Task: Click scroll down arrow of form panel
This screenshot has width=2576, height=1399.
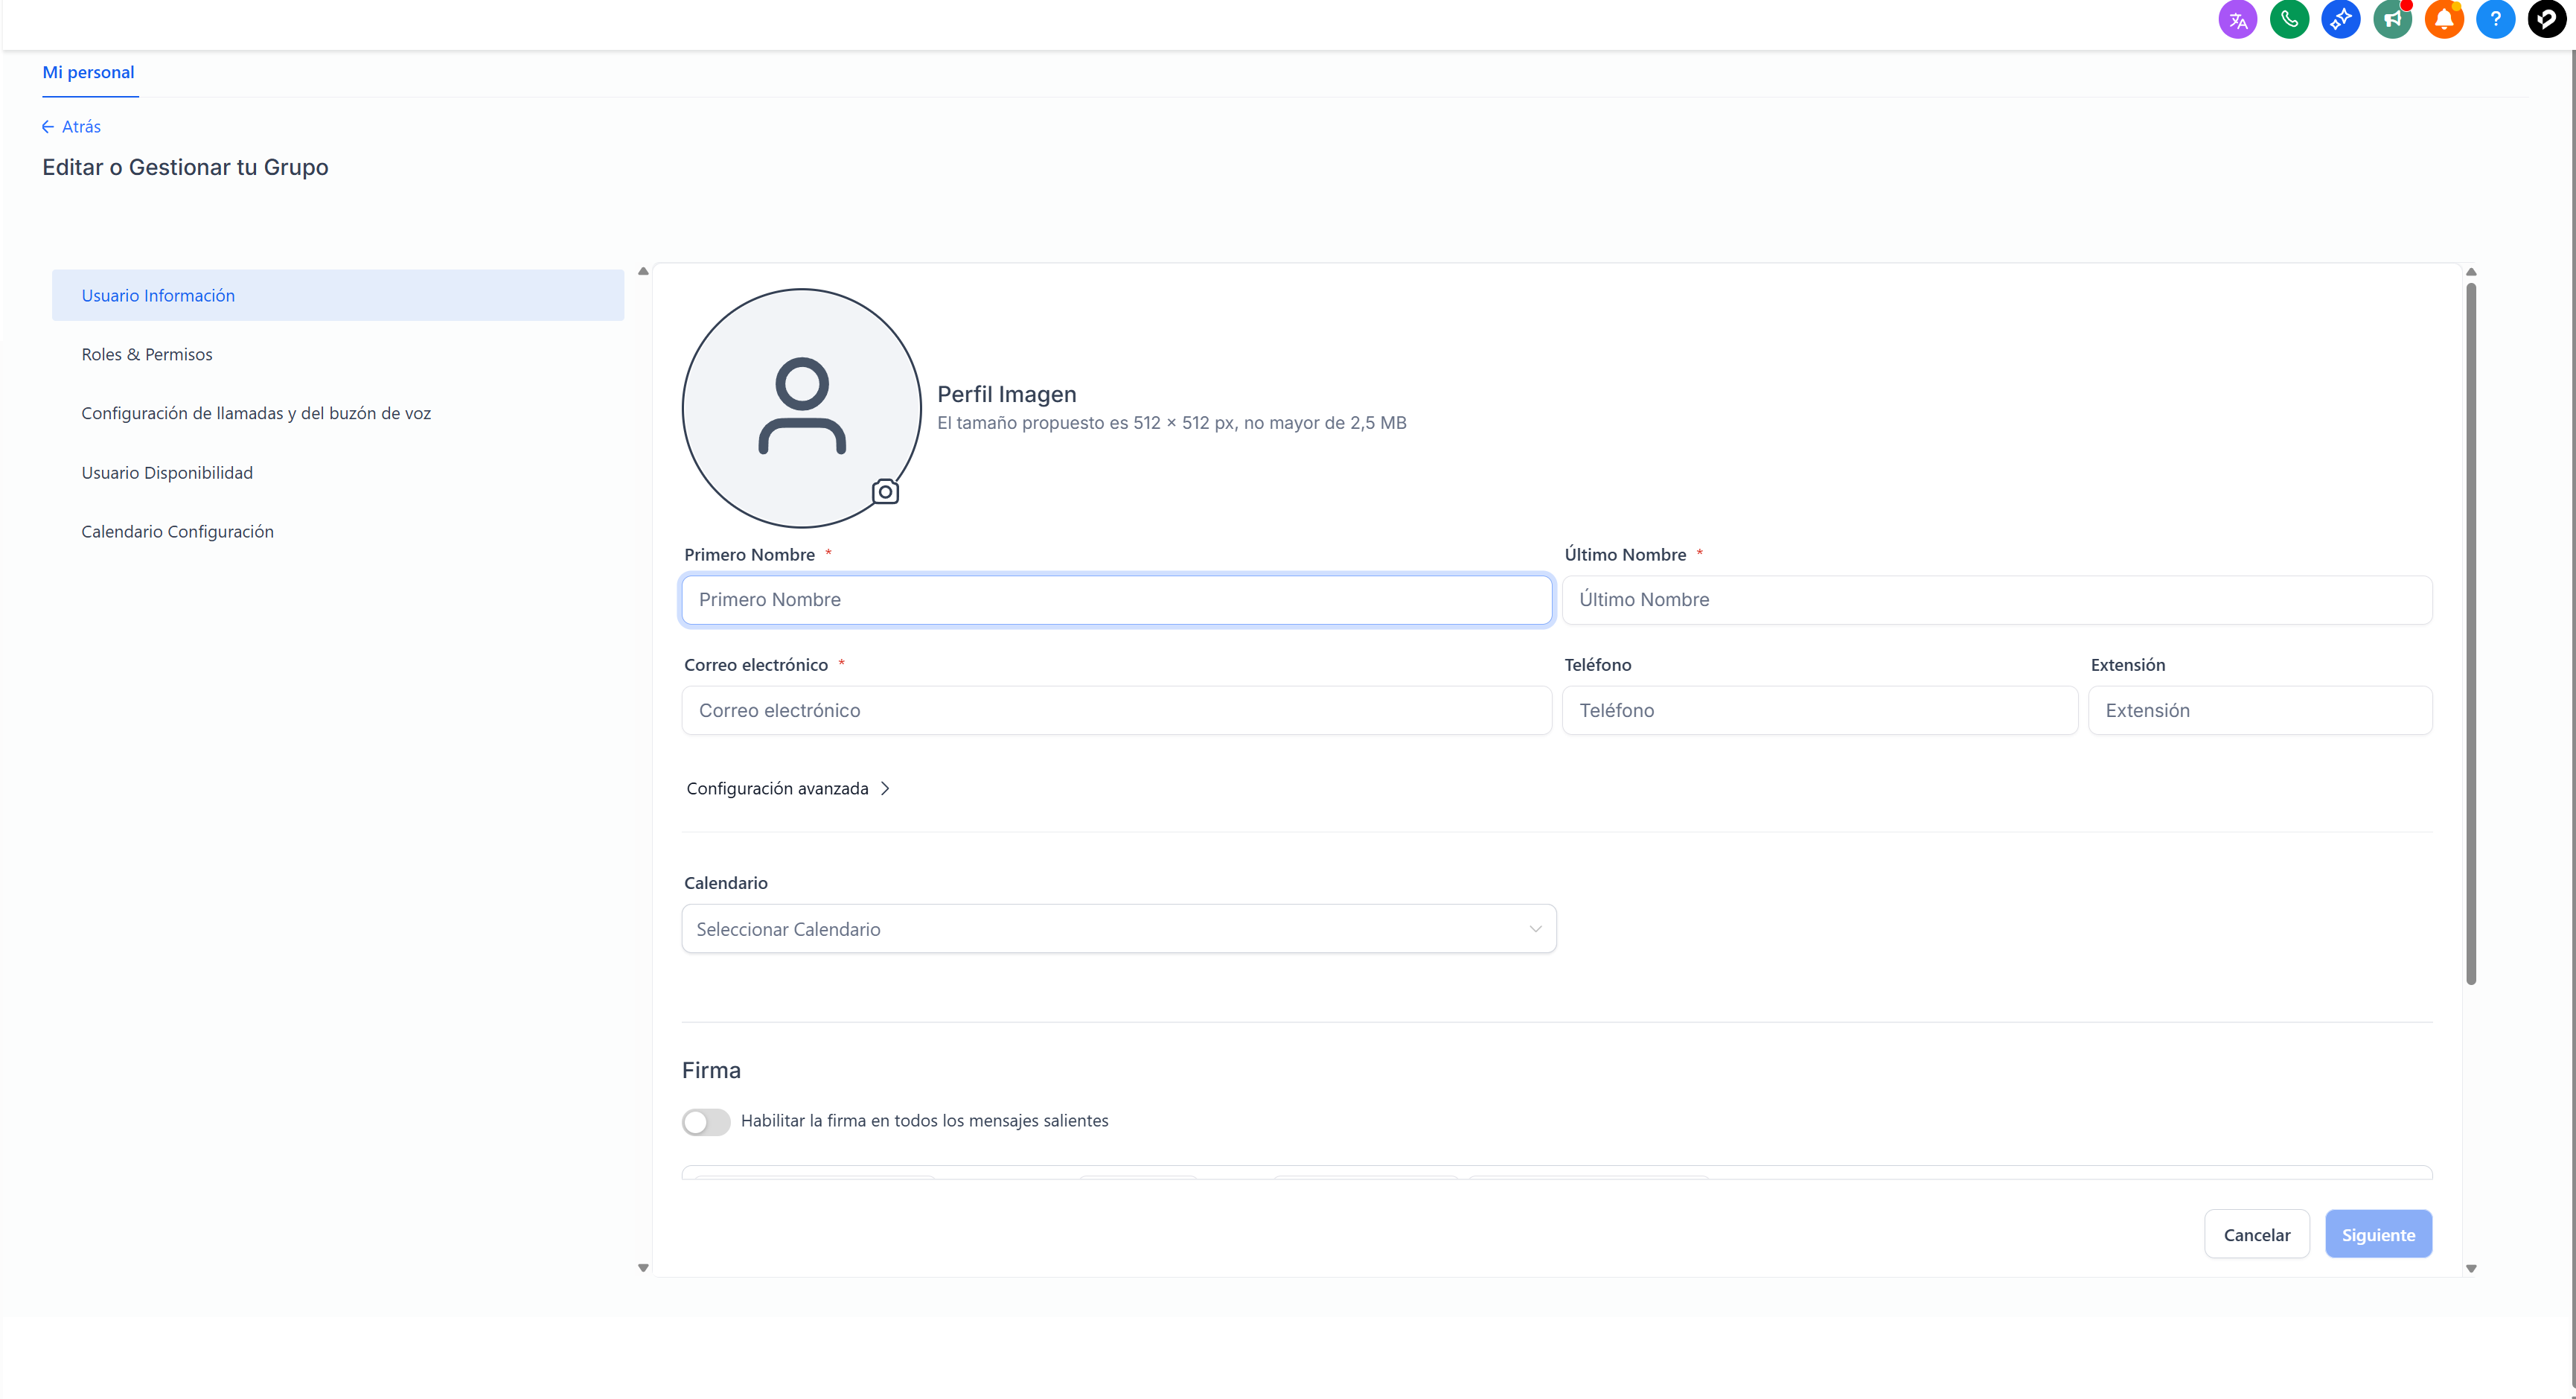Action: click(2471, 1268)
